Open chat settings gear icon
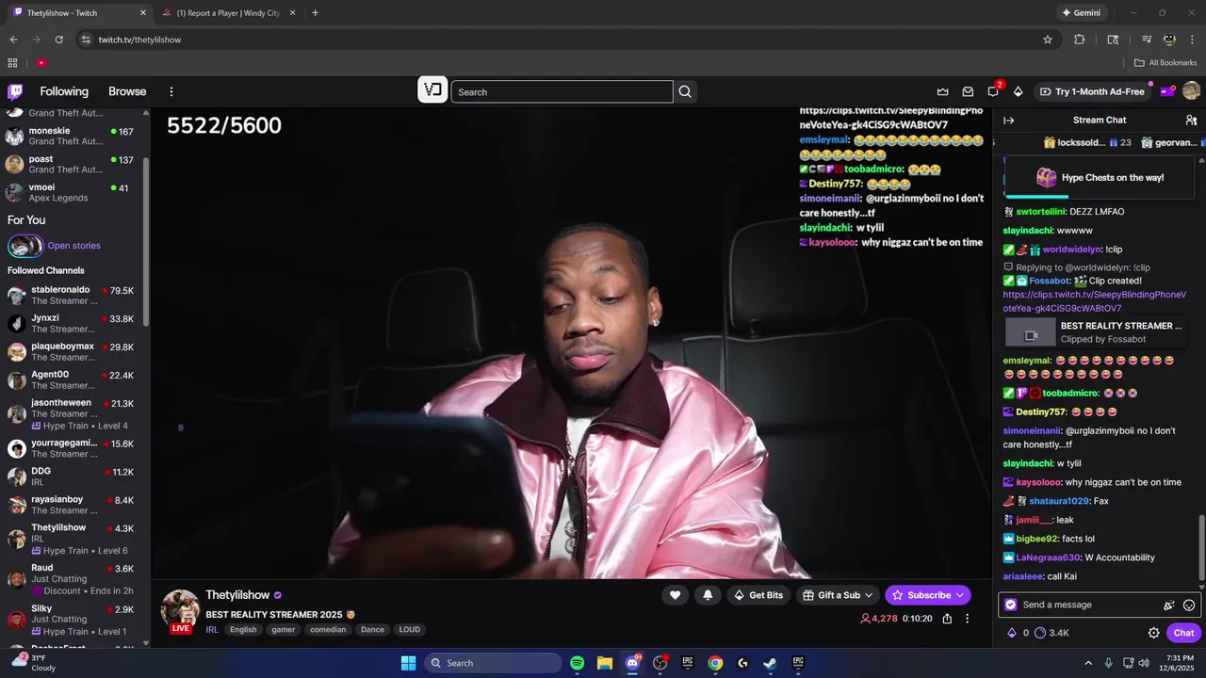1206x678 pixels. click(x=1153, y=633)
